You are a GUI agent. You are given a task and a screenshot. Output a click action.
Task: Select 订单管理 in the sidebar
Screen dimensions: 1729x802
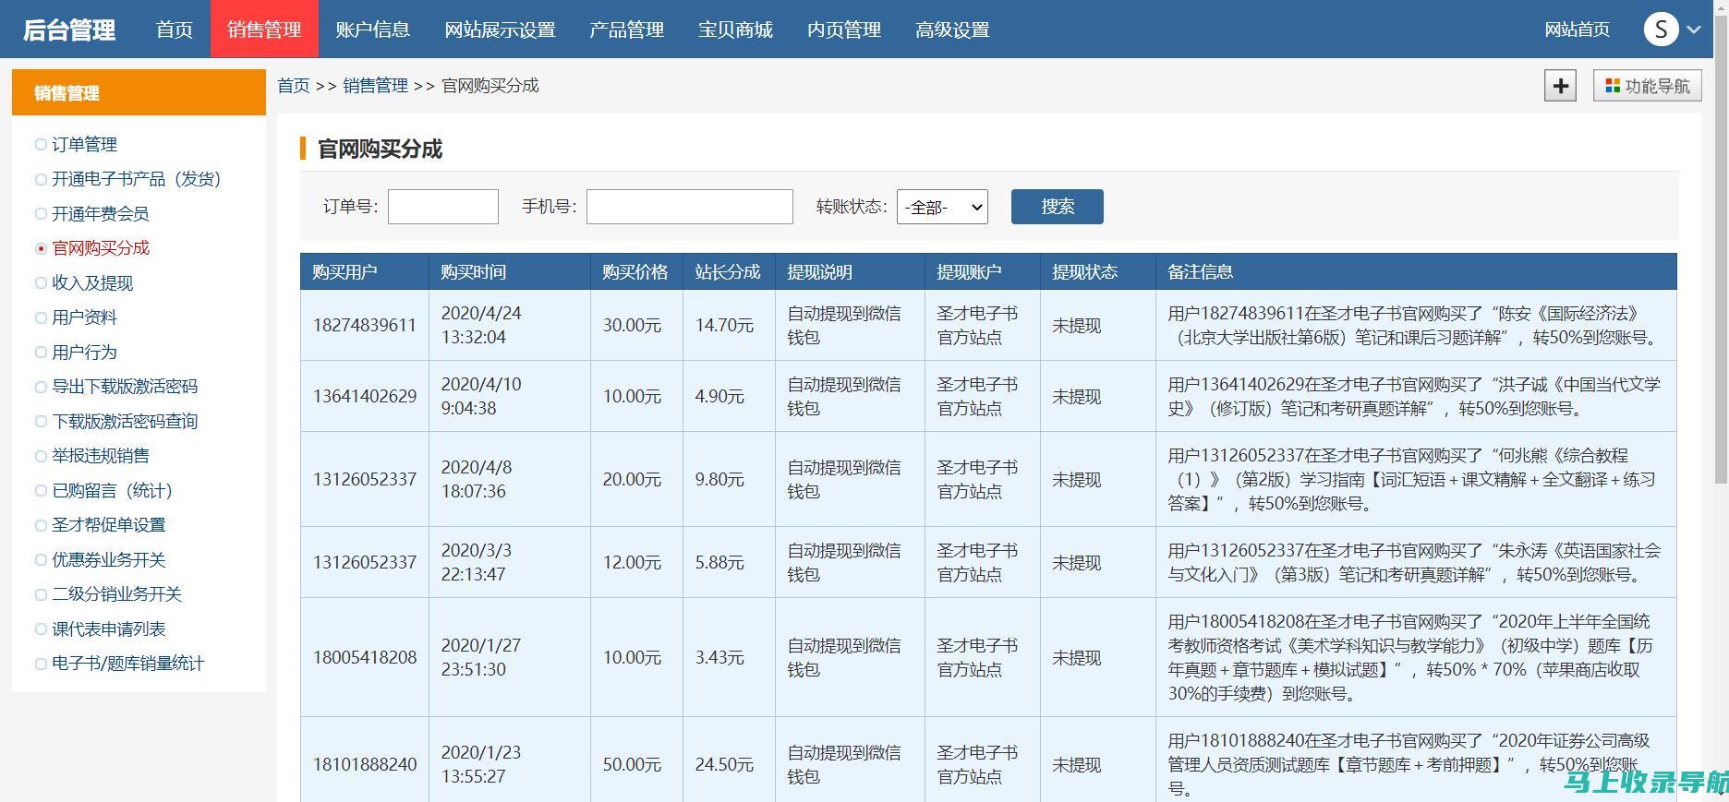point(84,144)
